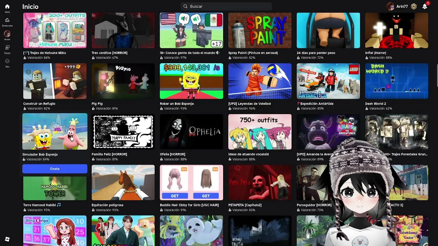Viewport: 438px width, 246px height.
Task: Open Ofelia [HORROR] thumbnail
Action: (x=191, y=132)
